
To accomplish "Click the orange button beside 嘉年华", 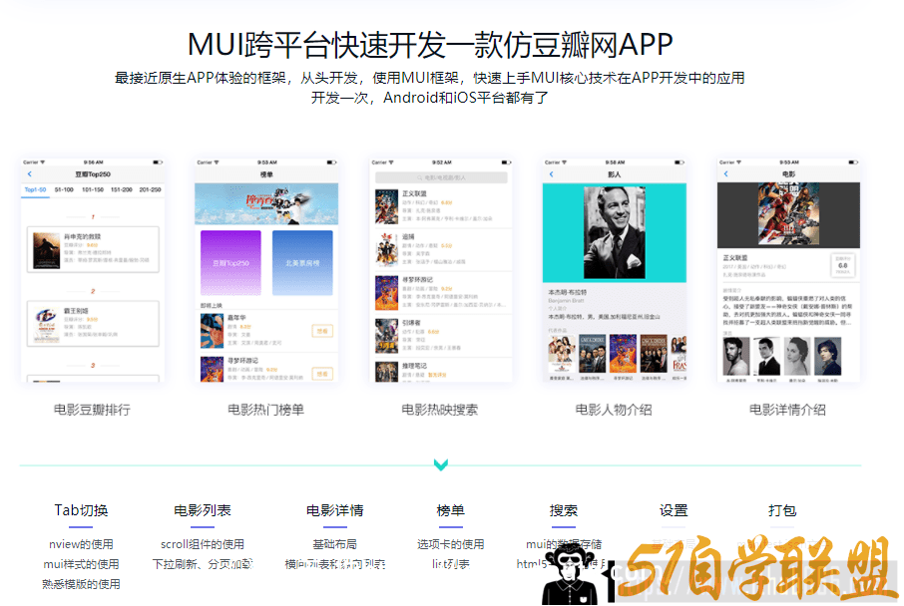I will [x=322, y=331].
